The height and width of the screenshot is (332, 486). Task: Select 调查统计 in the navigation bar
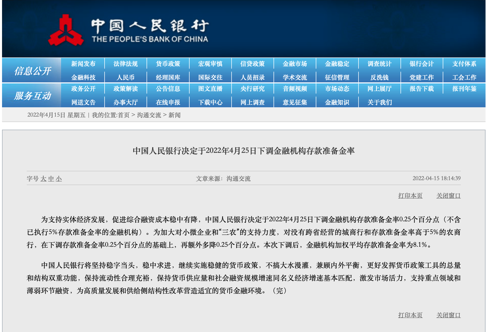(379, 64)
